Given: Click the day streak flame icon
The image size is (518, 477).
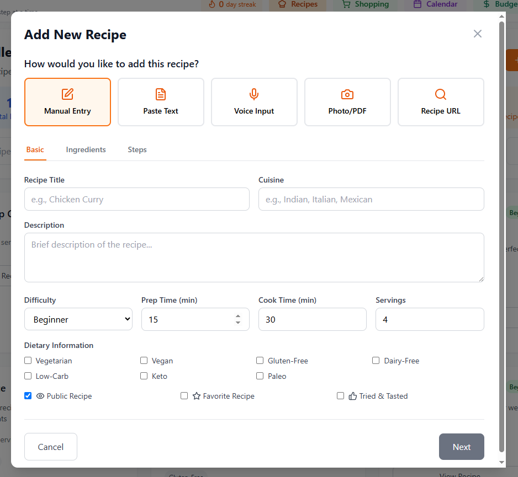Looking at the screenshot, I should point(212,4).
